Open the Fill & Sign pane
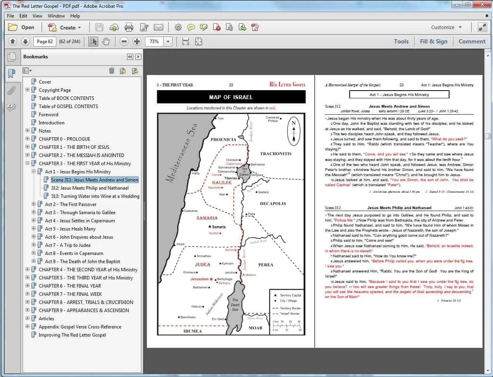Viewport: 493px width, 377px height. click(x=434, y=41)
